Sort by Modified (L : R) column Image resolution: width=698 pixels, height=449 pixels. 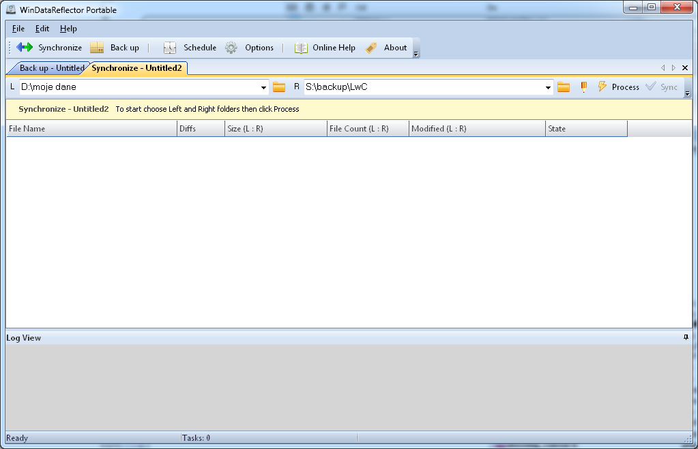pyautogui.click(x=477, y=129)
